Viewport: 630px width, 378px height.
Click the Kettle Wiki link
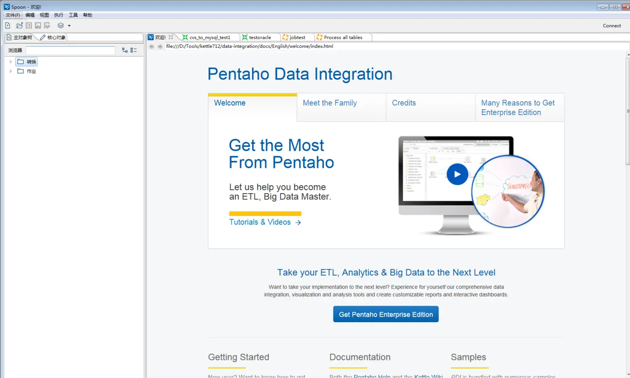[428, 376]
